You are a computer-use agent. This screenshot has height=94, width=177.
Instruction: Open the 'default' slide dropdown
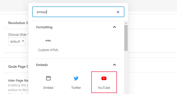17,41
